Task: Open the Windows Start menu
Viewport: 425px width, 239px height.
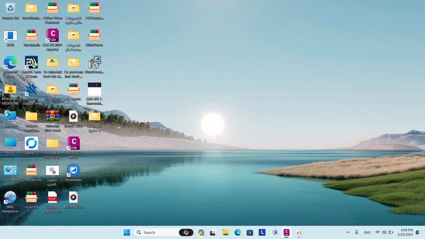Action: (127, 233)
